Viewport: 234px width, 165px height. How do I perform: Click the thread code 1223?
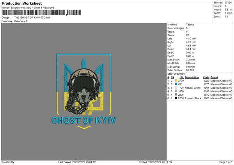(206, 81)
